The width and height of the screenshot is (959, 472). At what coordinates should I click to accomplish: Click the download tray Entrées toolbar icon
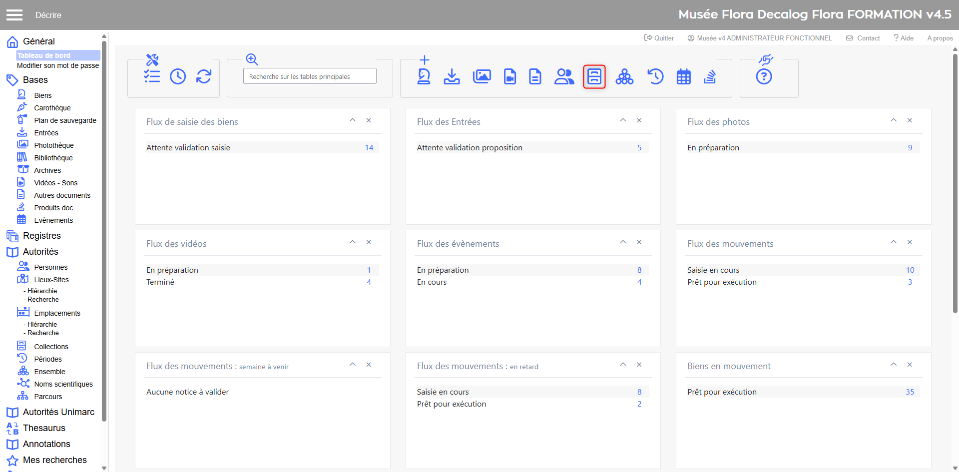coord(452,76)
